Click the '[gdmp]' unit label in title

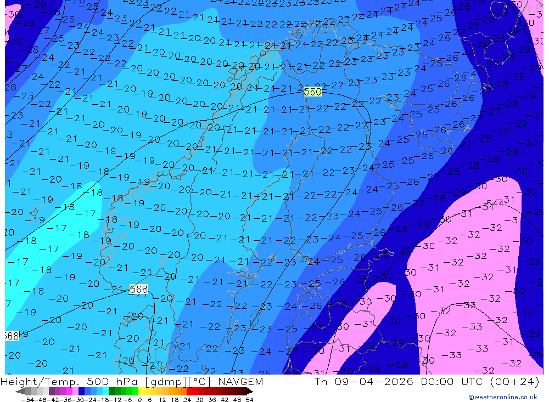166,381
